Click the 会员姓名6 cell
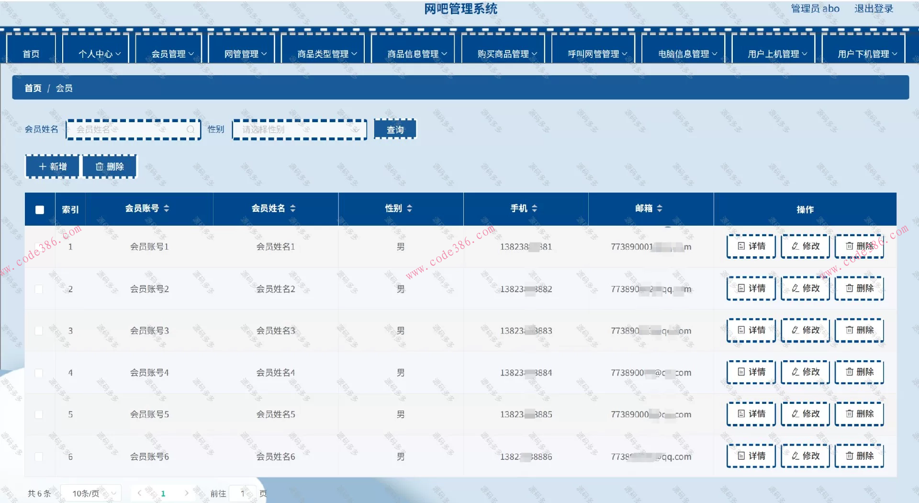The image size is (919, 503). (276, 457)
